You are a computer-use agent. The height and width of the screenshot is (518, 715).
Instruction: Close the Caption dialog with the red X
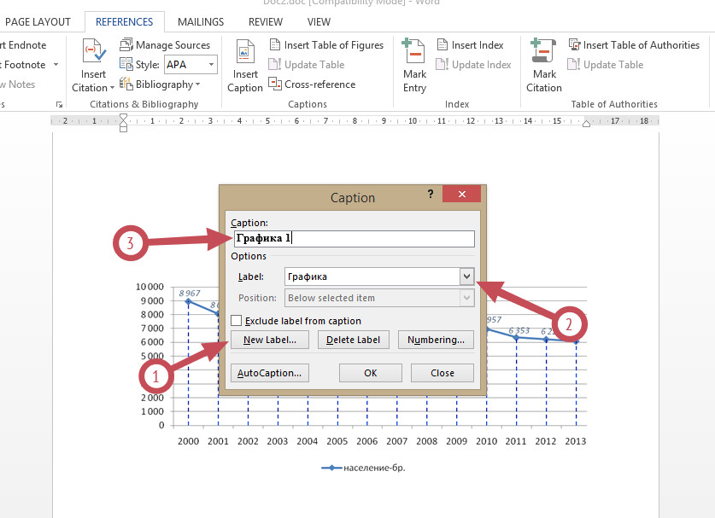click(461, 194)
